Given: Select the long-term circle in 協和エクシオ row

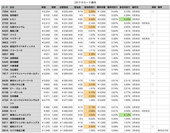Looking at the screenshot, I should [153, 126].
